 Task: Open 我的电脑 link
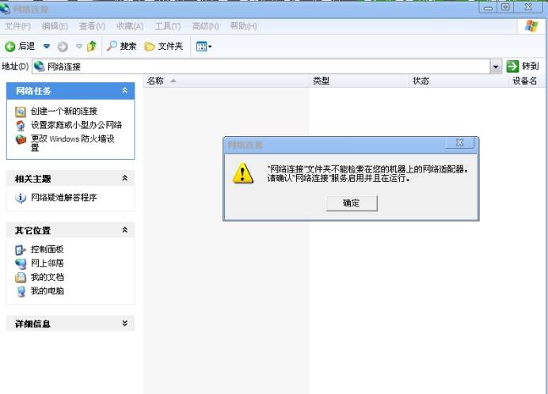[x=48, y=290]
